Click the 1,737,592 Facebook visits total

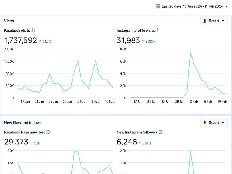pos(20,41)
